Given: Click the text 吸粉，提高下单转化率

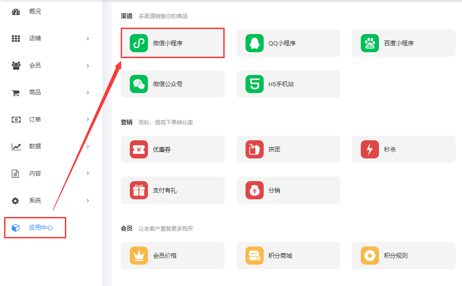Looking at the screenshot, I should pyautogui.click(x=166, y=123).
